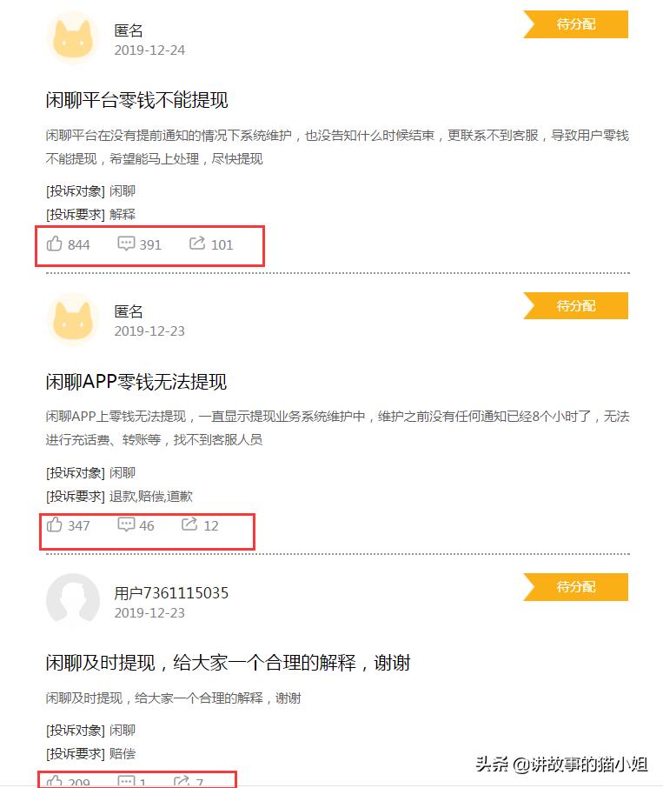Viewport: 663px width, 788px height.
Task: Click 待分配 tag beside 用户7361115035
Action: (x=576, y=587)
